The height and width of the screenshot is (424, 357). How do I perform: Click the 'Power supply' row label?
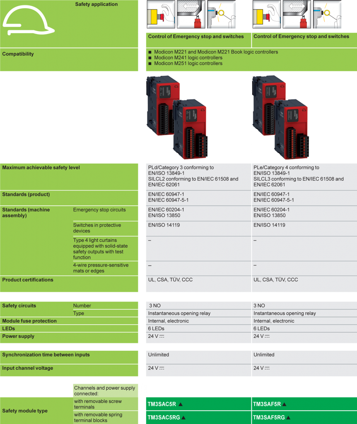[18, 336]
